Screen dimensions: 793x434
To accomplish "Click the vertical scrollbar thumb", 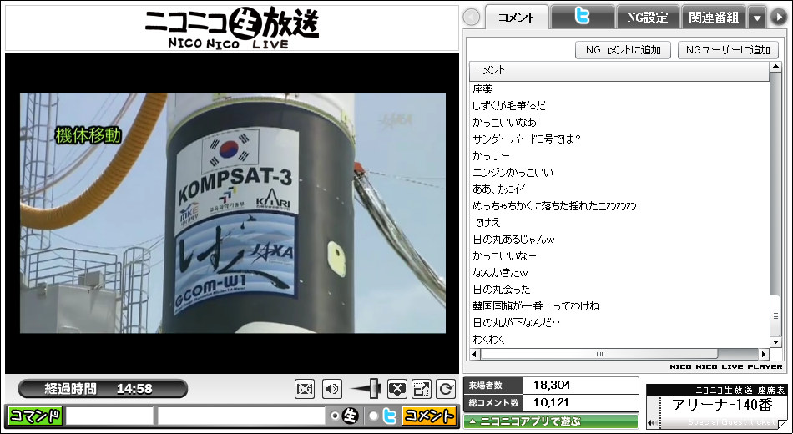I will click(x=775, y=315).
